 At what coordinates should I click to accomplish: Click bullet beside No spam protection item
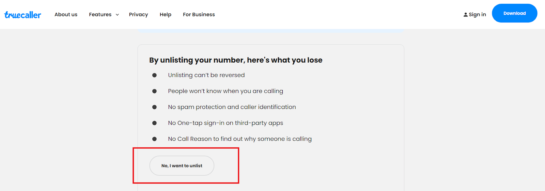[154, 107]
